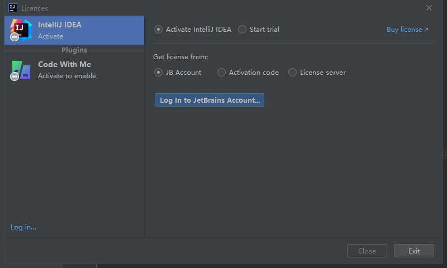Select the IntelliJ IDEA Activate list entry
This screenshot has height=268, width=447.
(74, 30)
